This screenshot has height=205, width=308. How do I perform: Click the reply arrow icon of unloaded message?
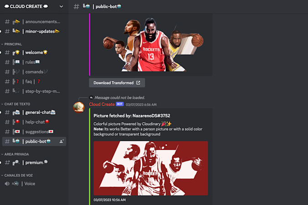91,97
